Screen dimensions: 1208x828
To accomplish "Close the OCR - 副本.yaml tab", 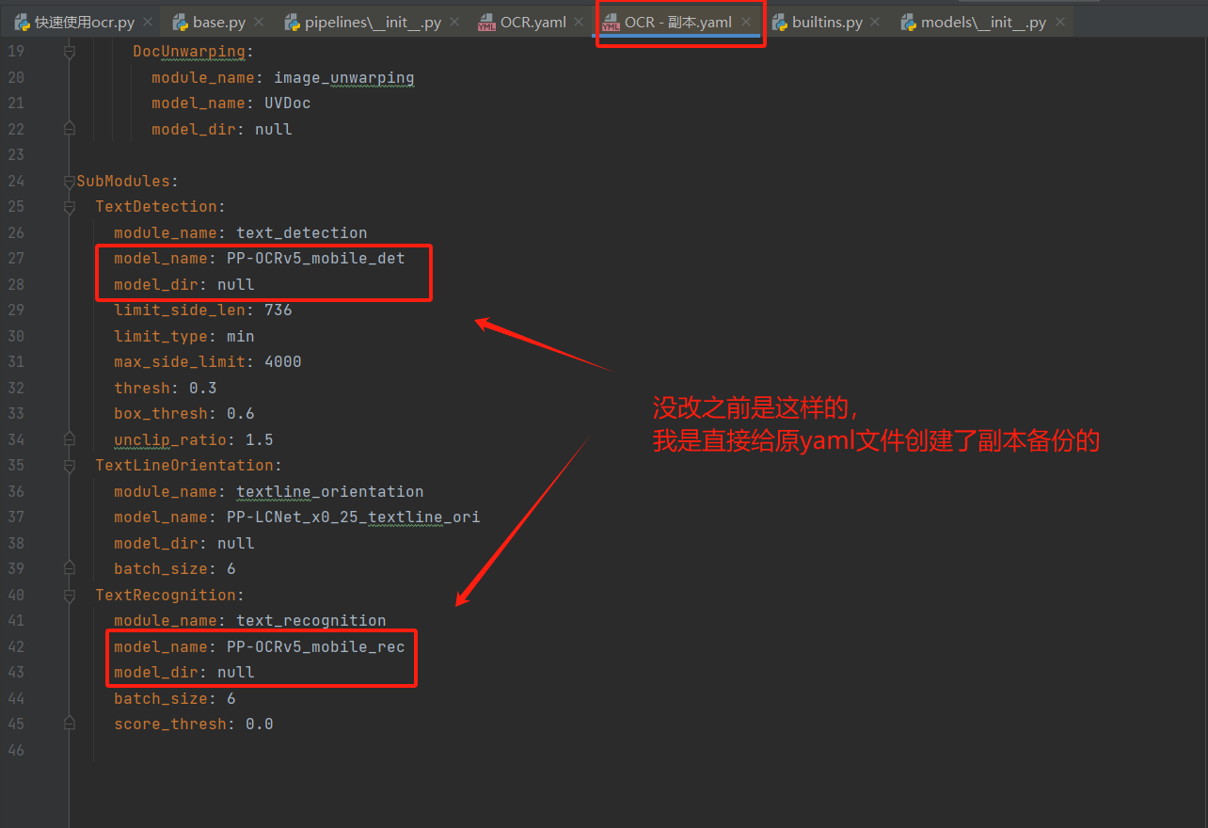I will pyautogui.click(x=745, y=22).
